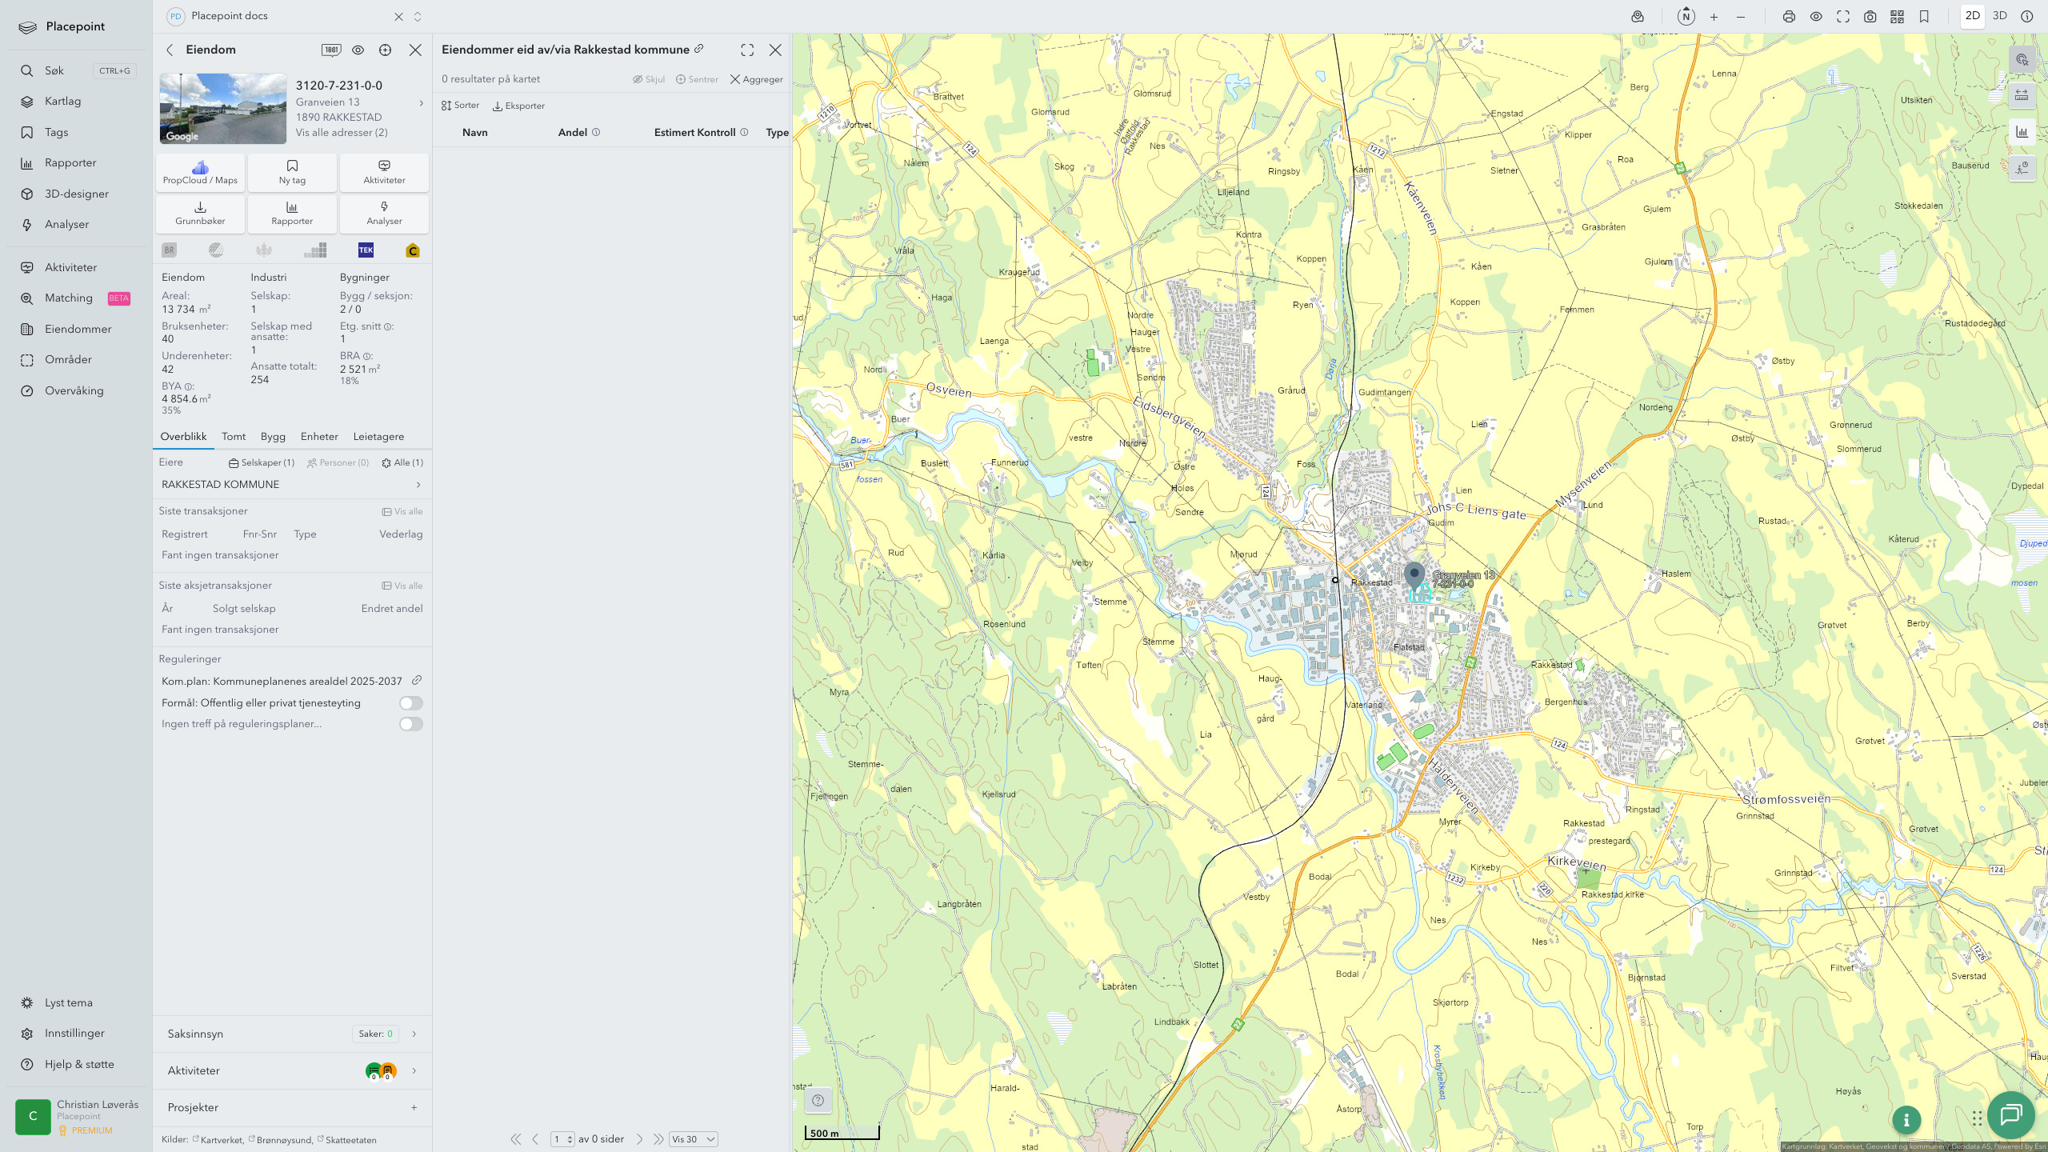Toggle Formål: Offentlig eller privat tjenesteyting switch
The width and height of the screenshot is (2048, 1152).
click(411, 703)
